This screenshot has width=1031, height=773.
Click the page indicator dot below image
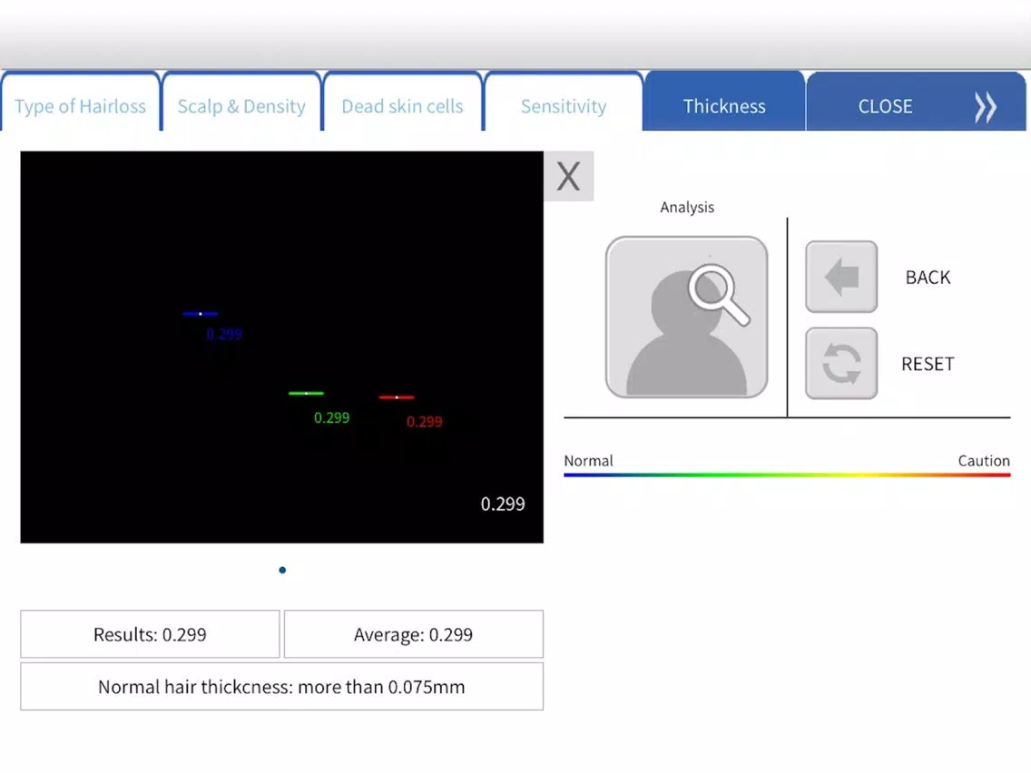[282, 570]
